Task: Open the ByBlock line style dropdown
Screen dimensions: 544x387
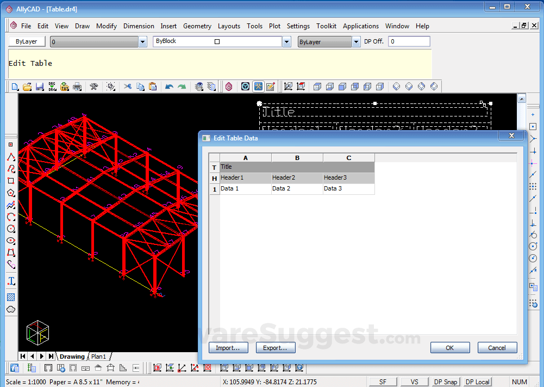Action: point(286,41)
